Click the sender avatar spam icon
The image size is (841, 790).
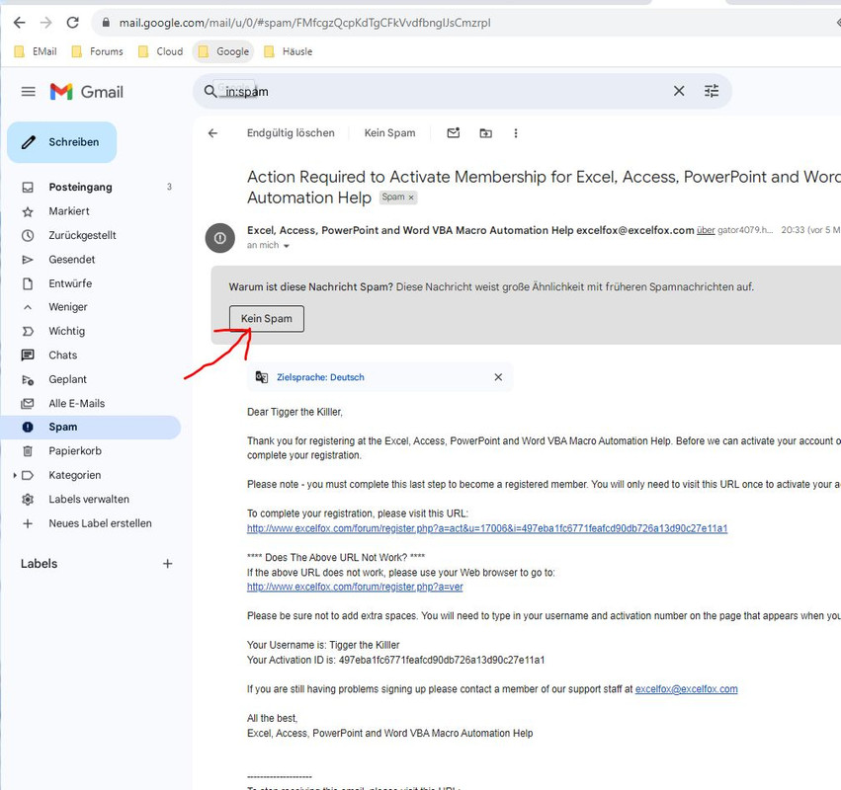(x=220, y=238)
